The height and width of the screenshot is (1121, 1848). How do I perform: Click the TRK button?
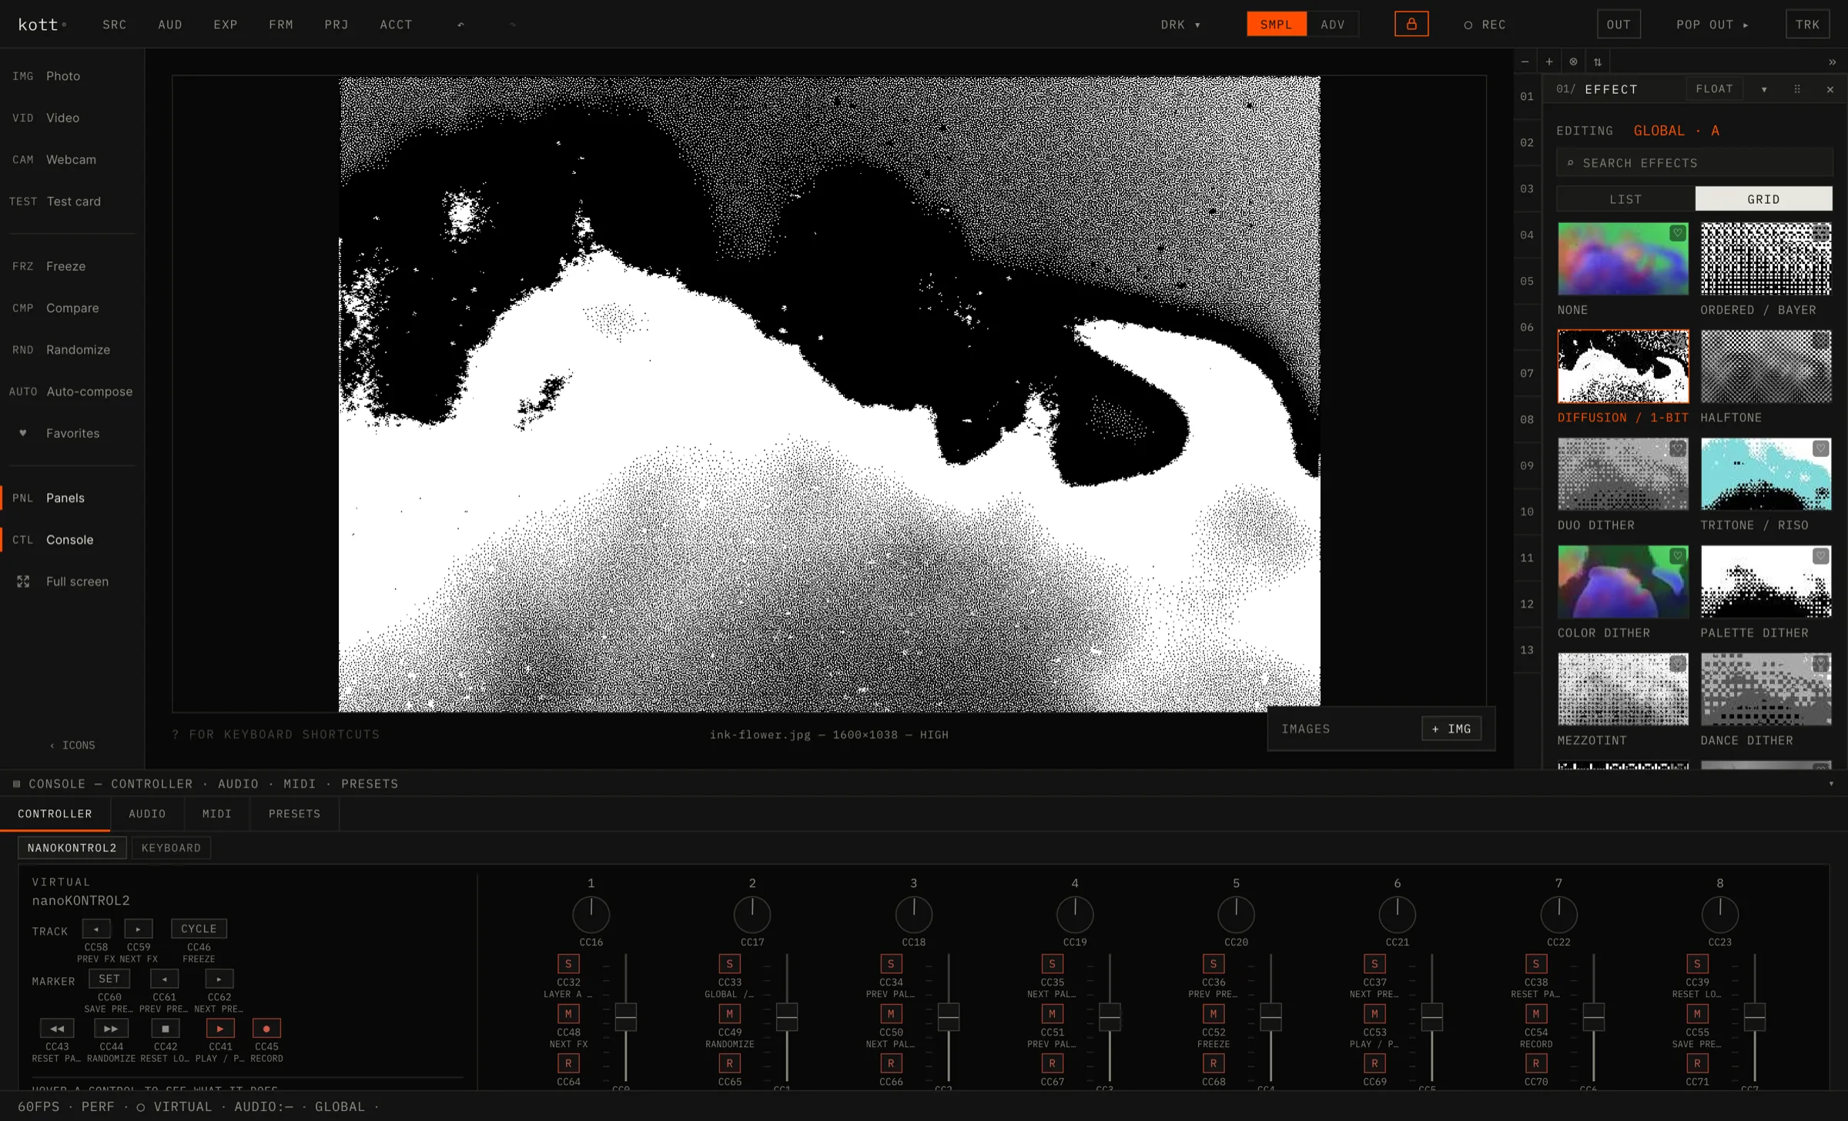tap(1807, 24)
